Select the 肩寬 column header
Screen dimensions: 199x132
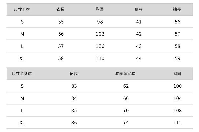pos(139,10)
